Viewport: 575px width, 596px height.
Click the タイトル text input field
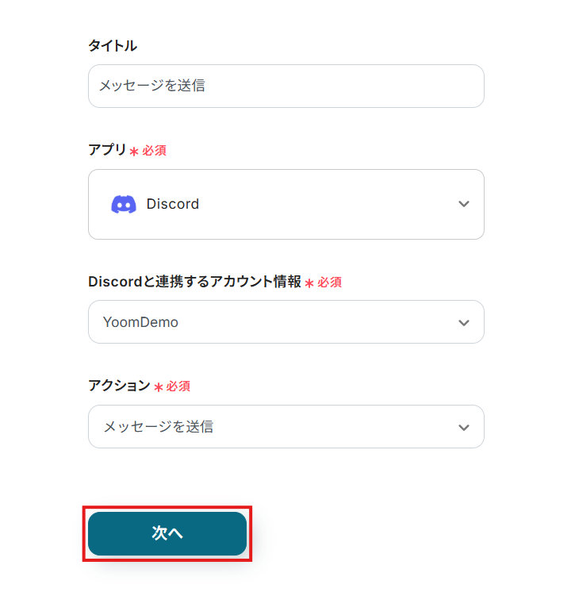point(286,86)
